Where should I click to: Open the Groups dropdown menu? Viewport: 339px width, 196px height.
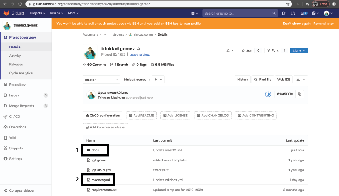pos(56,13)
